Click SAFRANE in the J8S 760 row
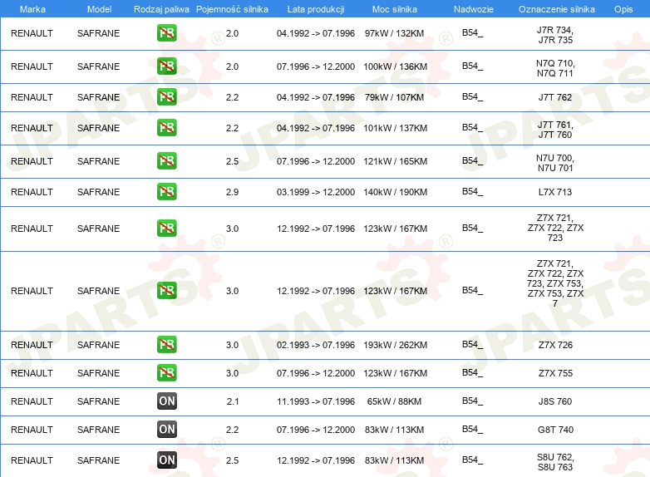The width and height of the screenshot is (650, 477). [98, 401]
